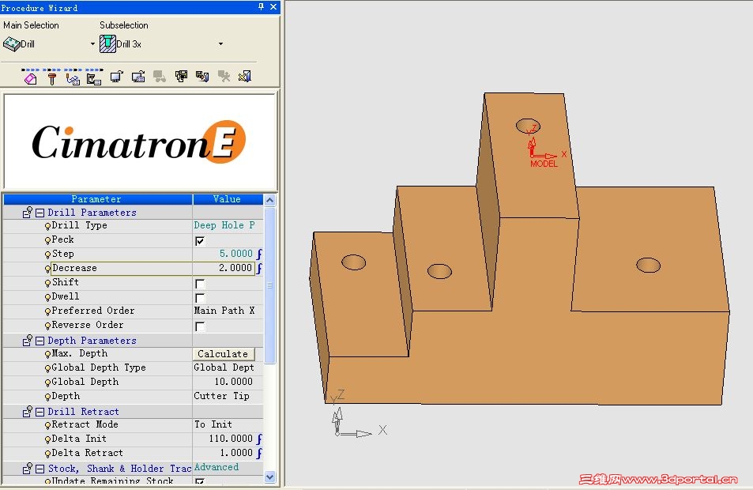
Task: Click the Parameter column header
Action: click(x=97, y=199)
